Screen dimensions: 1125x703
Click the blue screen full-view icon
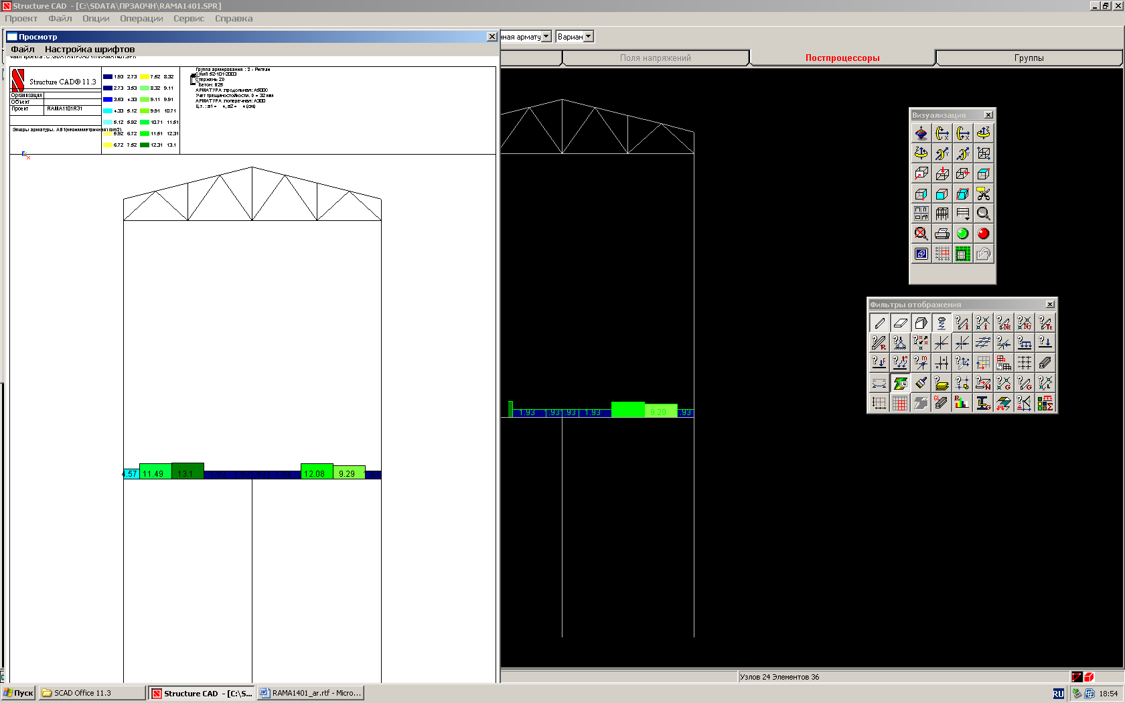(921, 254)
